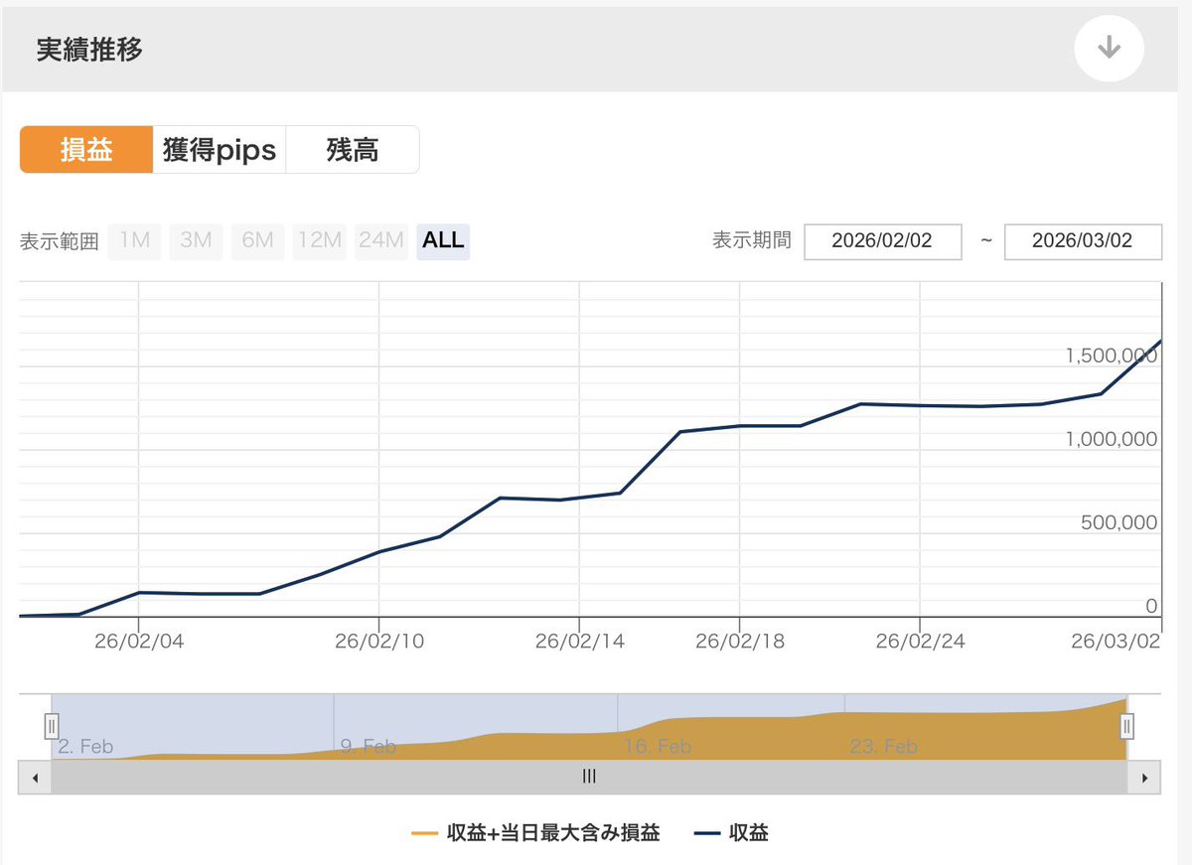Grab the left handle of the range navigator
Screen dimensions: 1192x865
(x=53, y=726)
